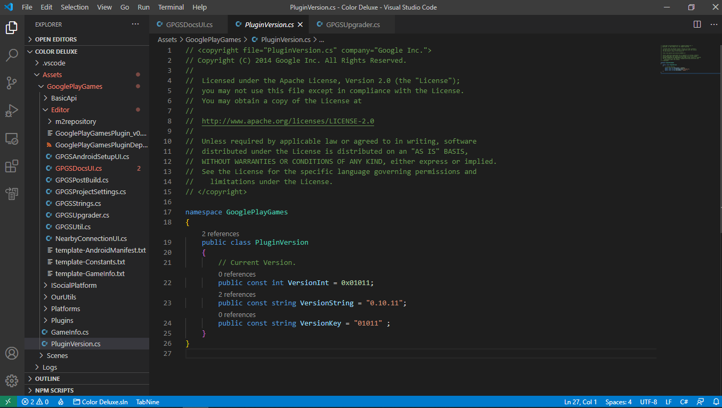
Task: Click the flame icon in status bar
Action: pos(61,402)
